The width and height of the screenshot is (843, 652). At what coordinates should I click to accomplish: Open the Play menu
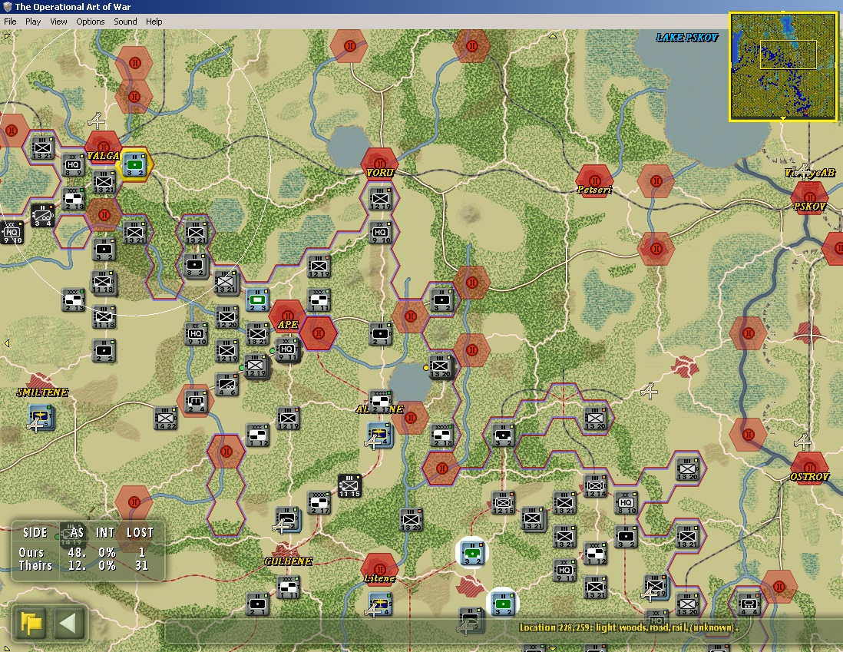click(33, 22)
